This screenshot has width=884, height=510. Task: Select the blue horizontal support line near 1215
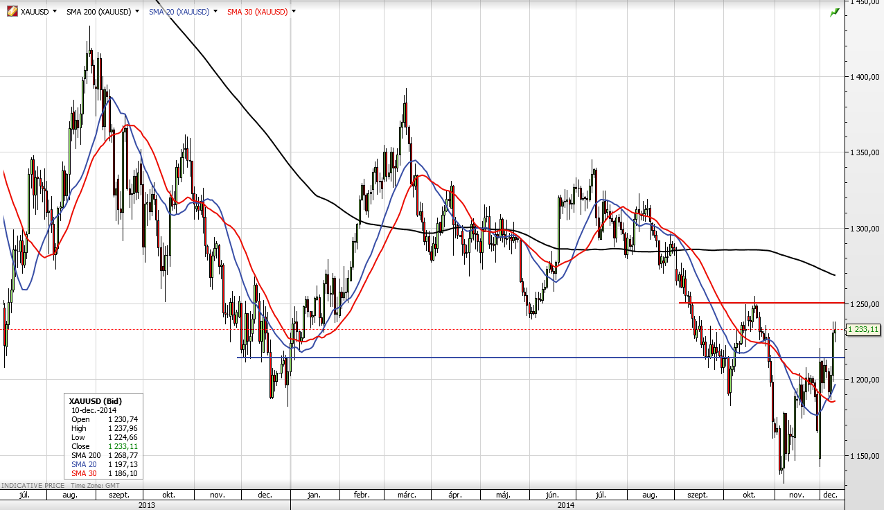[x=540, y=358]
